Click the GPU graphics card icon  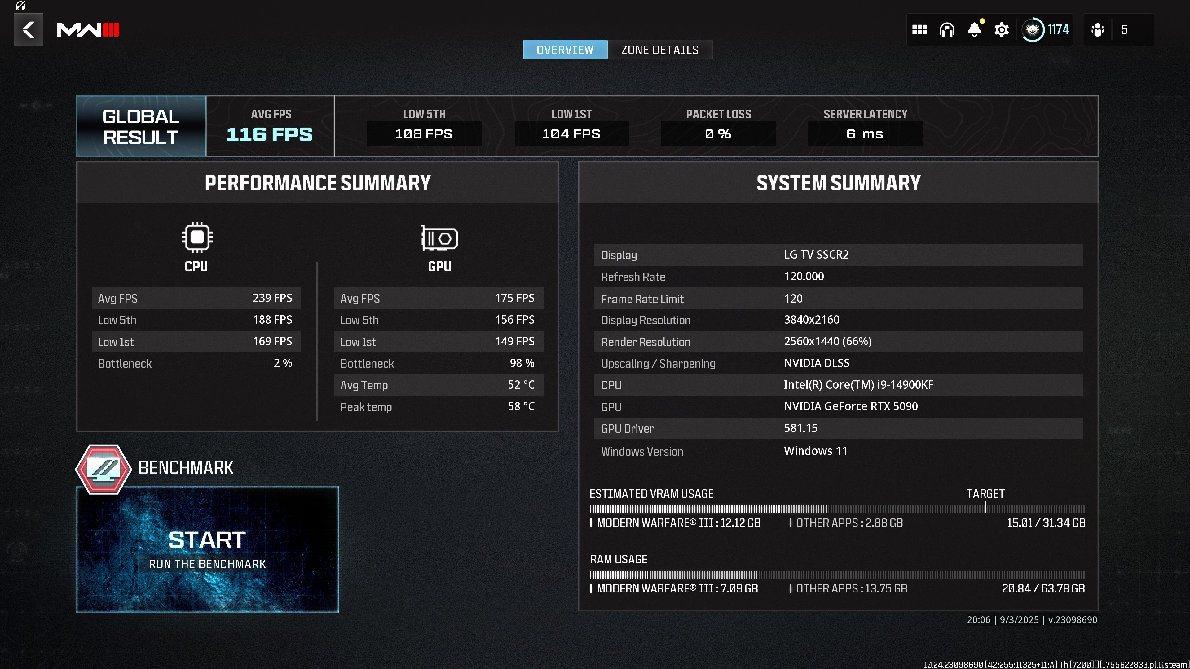(439, 238)
